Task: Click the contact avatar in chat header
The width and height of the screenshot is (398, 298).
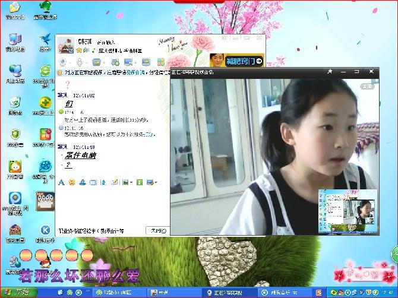Action: [66, 45]
